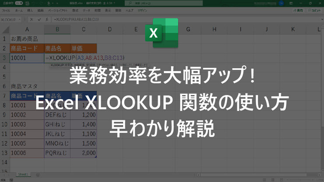This screenshot has width=324, height=182.
Task: Open the Name Box dropdown arrow
Action: pos(19,20)
